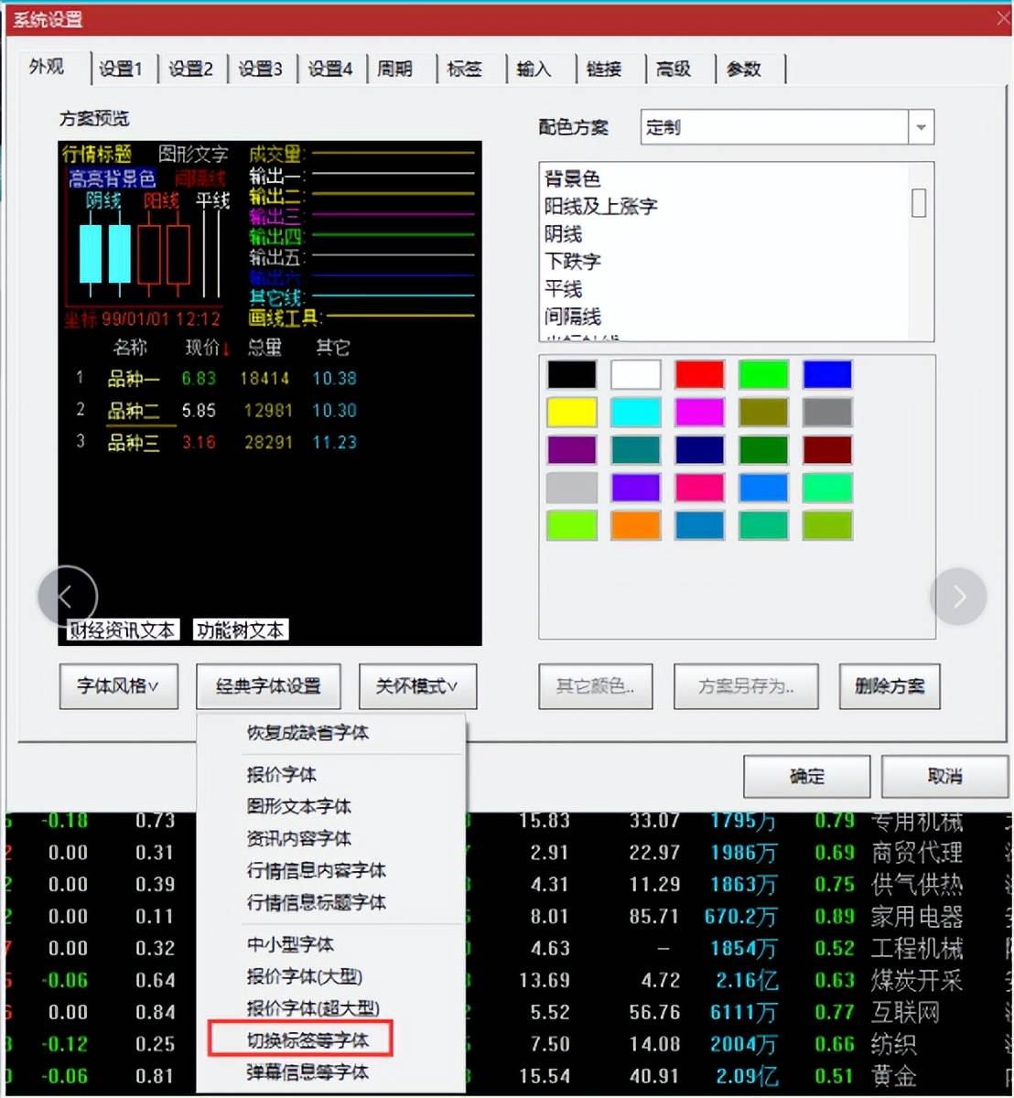This screenshot has height=1098, width=1014.
Task: Pick the purple color swatch
Action: coord(572,449)
